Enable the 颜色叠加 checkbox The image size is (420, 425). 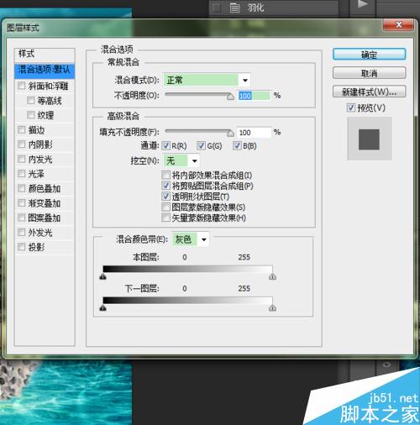[22, 188]
